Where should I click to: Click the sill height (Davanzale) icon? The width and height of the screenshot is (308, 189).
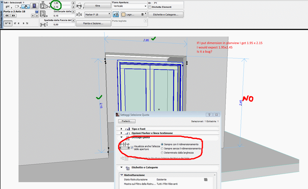[43, 14]
